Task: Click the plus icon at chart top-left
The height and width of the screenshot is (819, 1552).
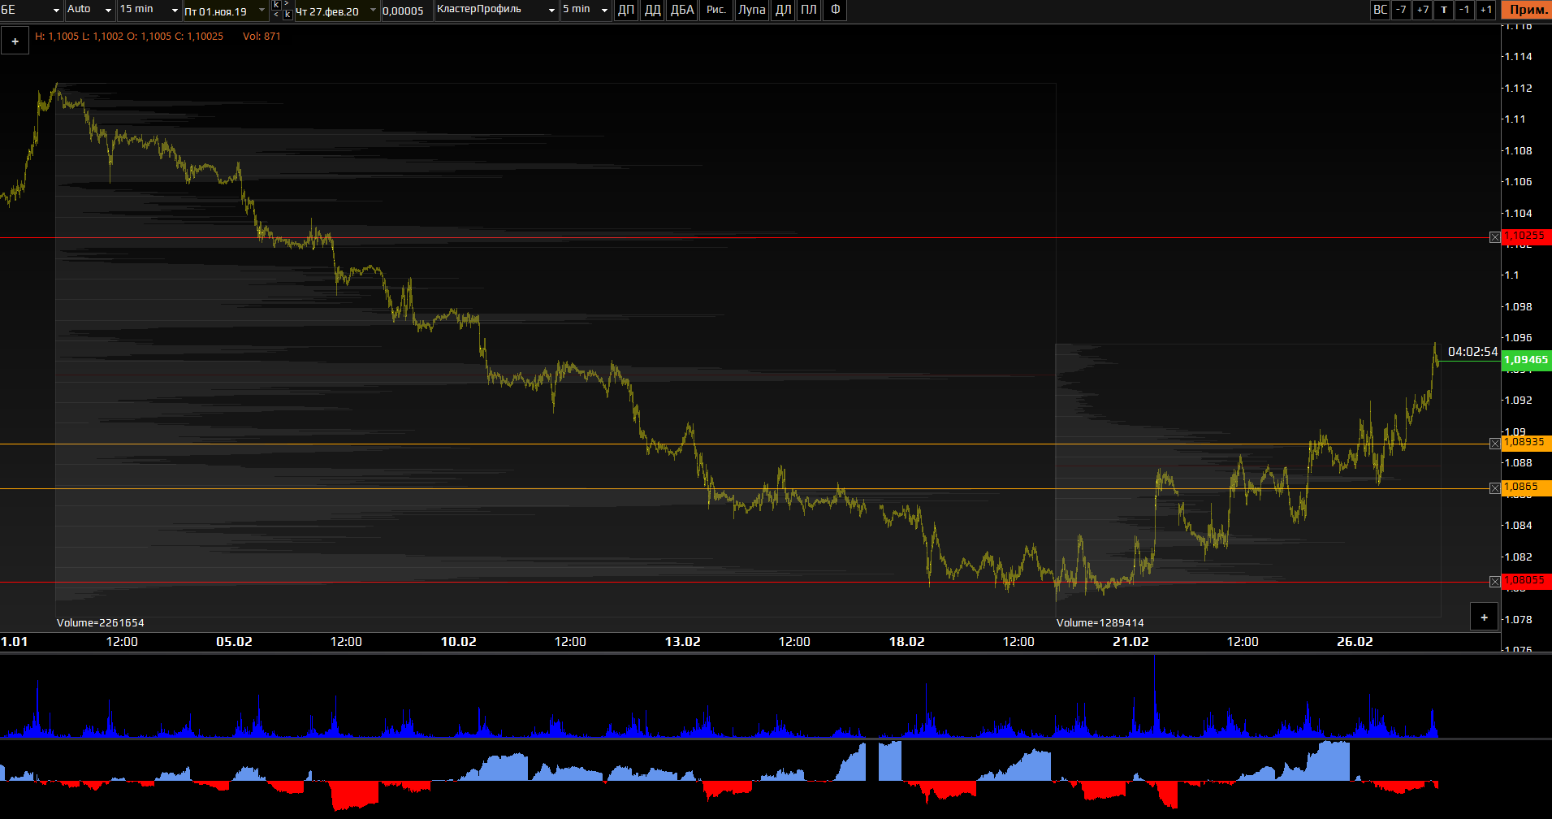Action: tap(15, 41)
